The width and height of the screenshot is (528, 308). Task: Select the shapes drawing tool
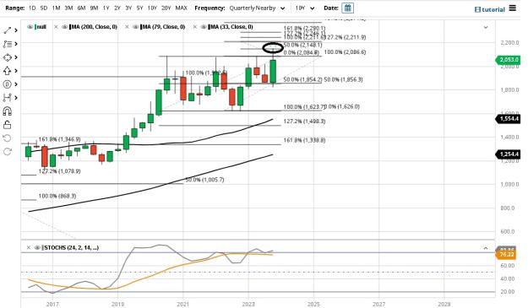pos(7,57)
